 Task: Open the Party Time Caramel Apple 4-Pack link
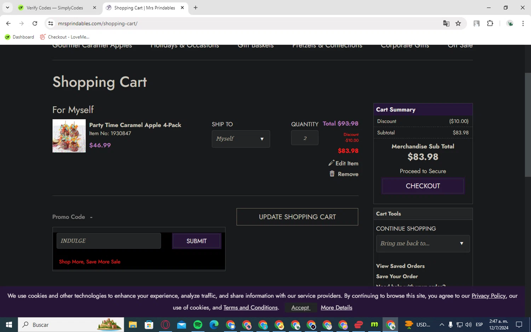click(x=135, y=125)
